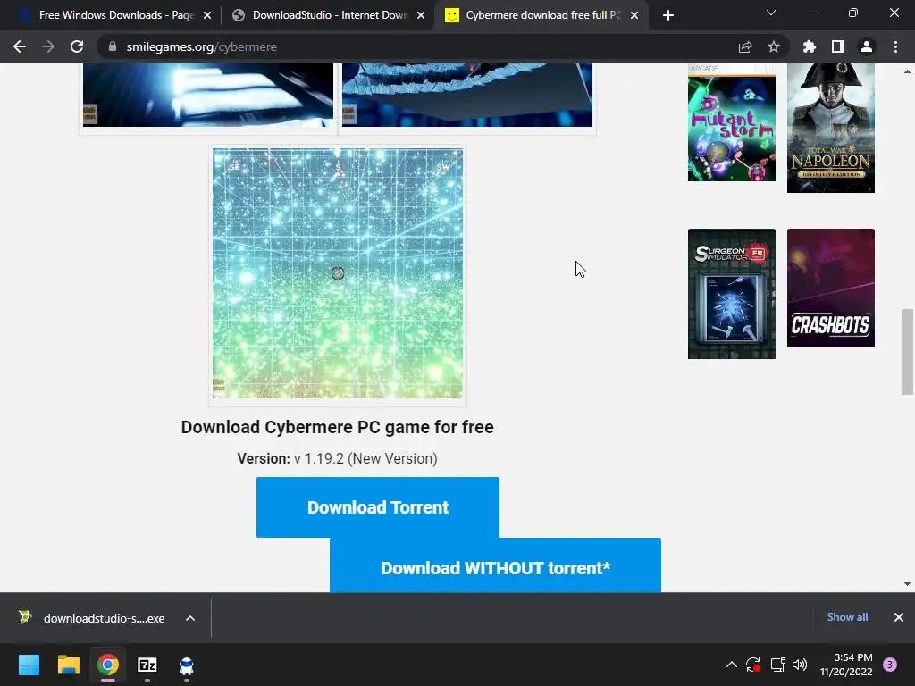This screenshot has height=686, width=915.
Task: Click the scrollbar up arrow
Action: tap(907, 71)
